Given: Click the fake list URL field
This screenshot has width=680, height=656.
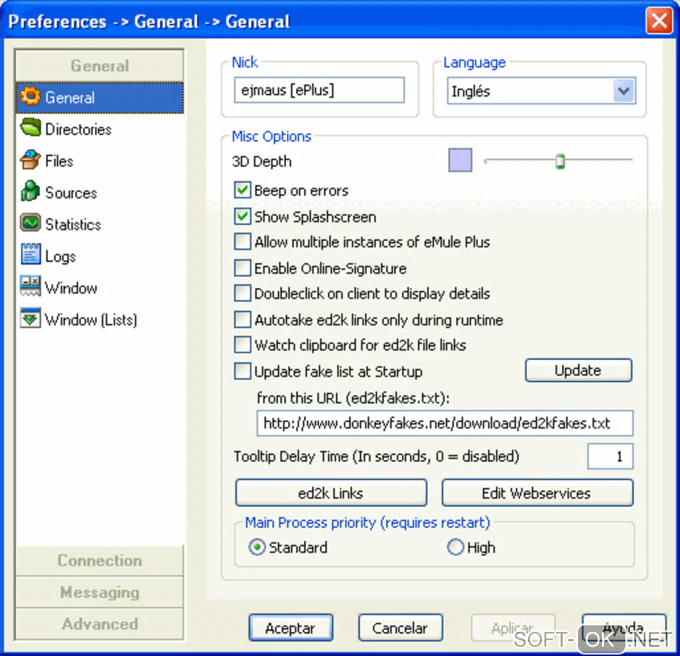Looking at the screenshot, I should [445, 423].
